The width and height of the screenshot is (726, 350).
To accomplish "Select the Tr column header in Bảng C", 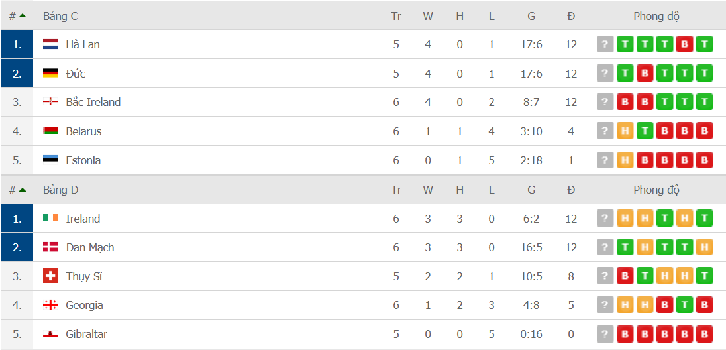I will tap(396, 16).
